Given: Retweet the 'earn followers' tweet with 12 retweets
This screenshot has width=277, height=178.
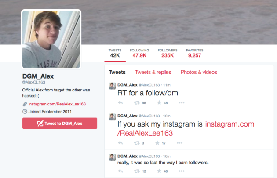Looking at the screenshot, I should [x=137, y=171].
